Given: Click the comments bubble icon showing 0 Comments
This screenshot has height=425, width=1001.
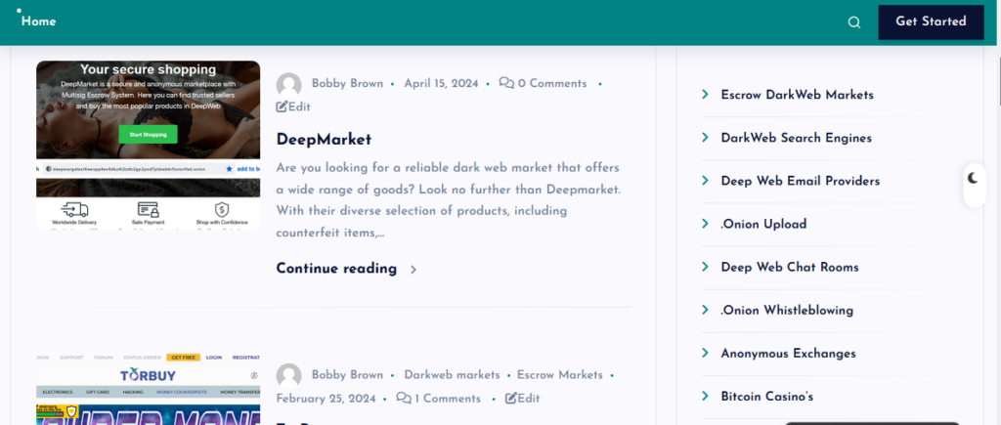Looking at the screenshot, I should (506, 83).
